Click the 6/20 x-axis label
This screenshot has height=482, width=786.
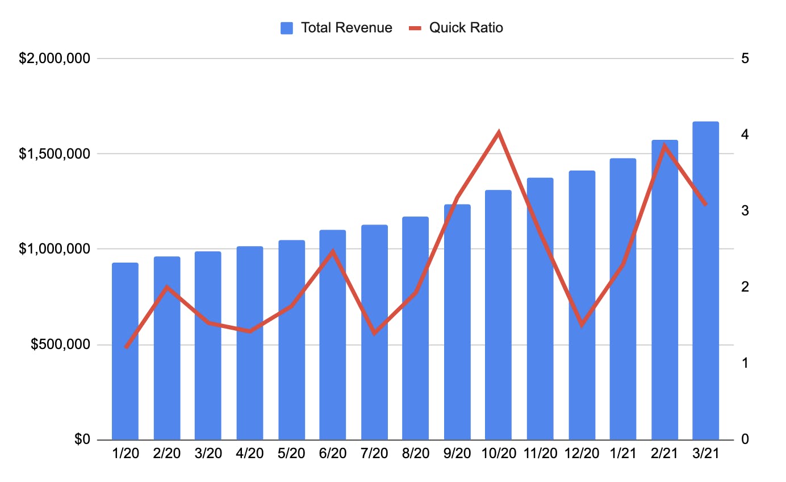coord(333,454)
